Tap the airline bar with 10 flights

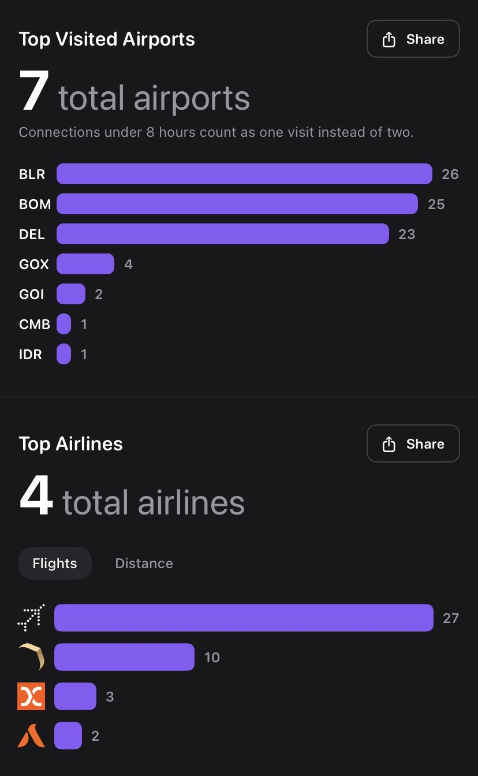click(124, 657)
